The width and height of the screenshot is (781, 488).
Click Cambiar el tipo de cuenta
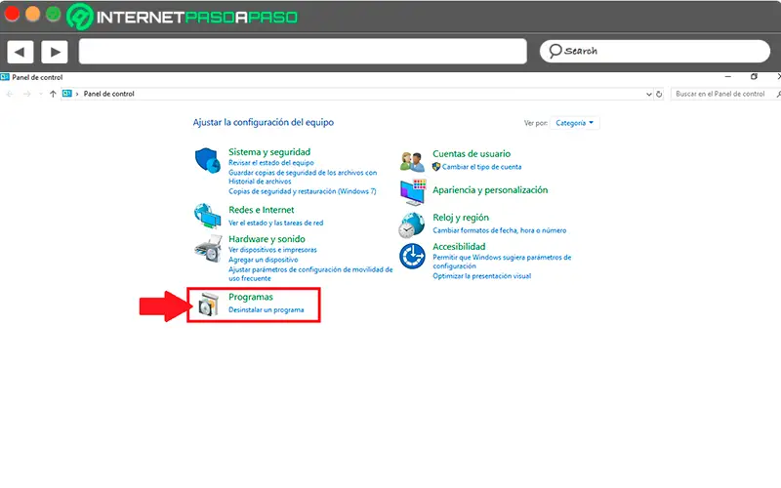click(481, 167)
